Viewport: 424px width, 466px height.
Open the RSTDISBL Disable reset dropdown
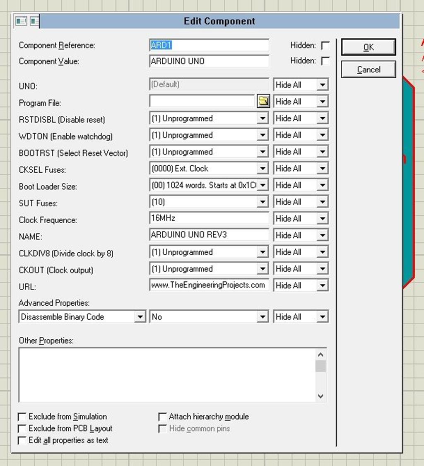[x=263, y=118]
